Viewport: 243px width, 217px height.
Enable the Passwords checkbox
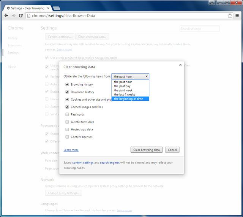coord(67,114)
